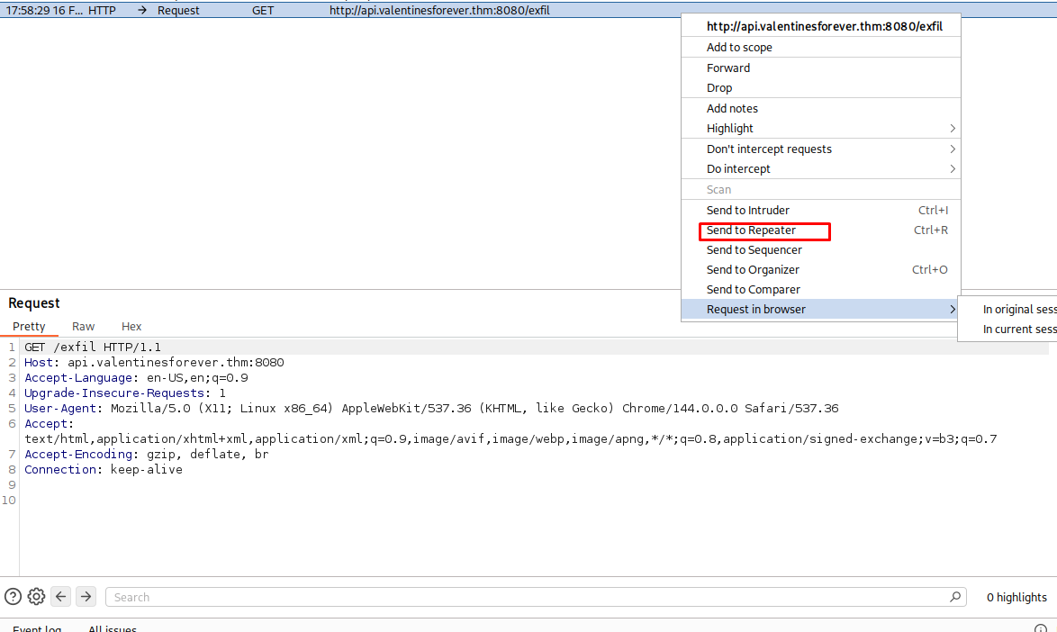Viewport: 1057px width, 632px height.
Task: Click the magnifier icon in search box
Action: [x=955, y=597]
